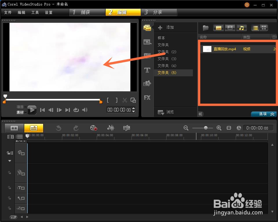The height and width of the screenshot is (222, 278).
Task: Select 文件夹 (3) in library
Action: click(167, 59)
